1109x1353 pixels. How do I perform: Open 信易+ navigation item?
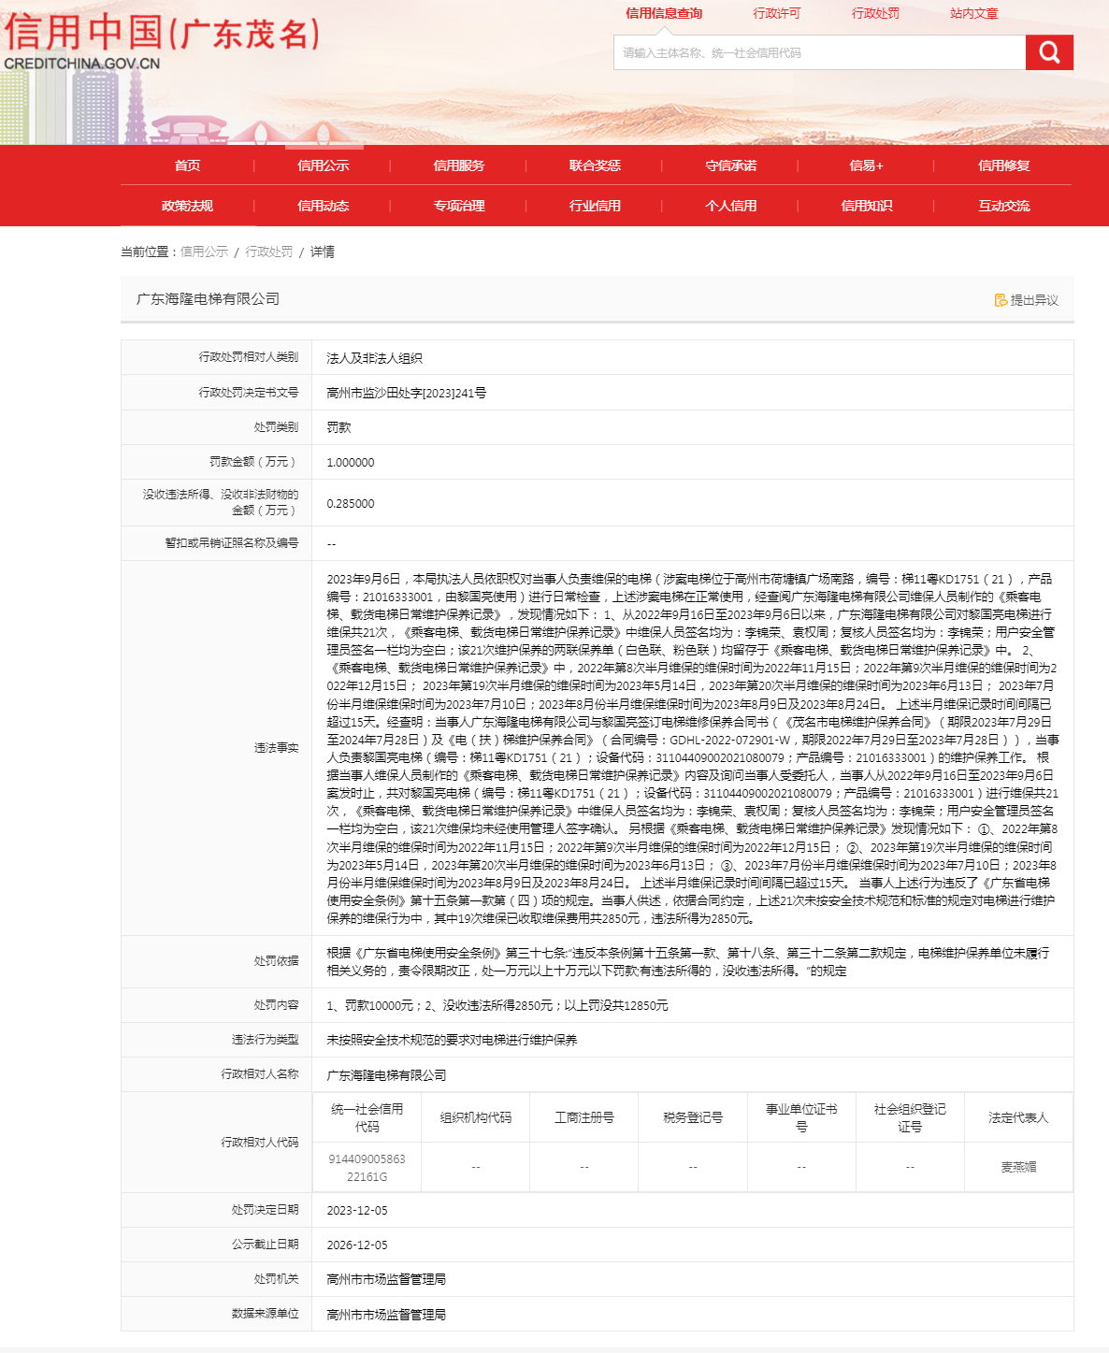tap(867, 166)
